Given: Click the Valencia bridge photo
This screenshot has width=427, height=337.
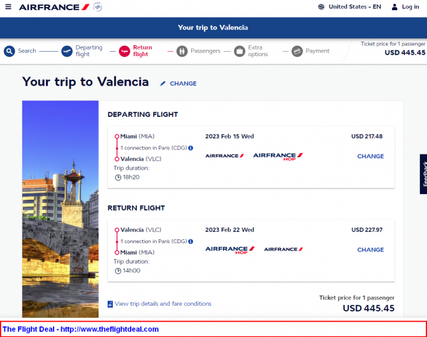Looking at the screenshot, I should click(x=60, y=209).
